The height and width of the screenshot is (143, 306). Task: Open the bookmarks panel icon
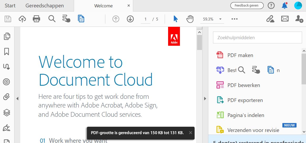point(7,52)
